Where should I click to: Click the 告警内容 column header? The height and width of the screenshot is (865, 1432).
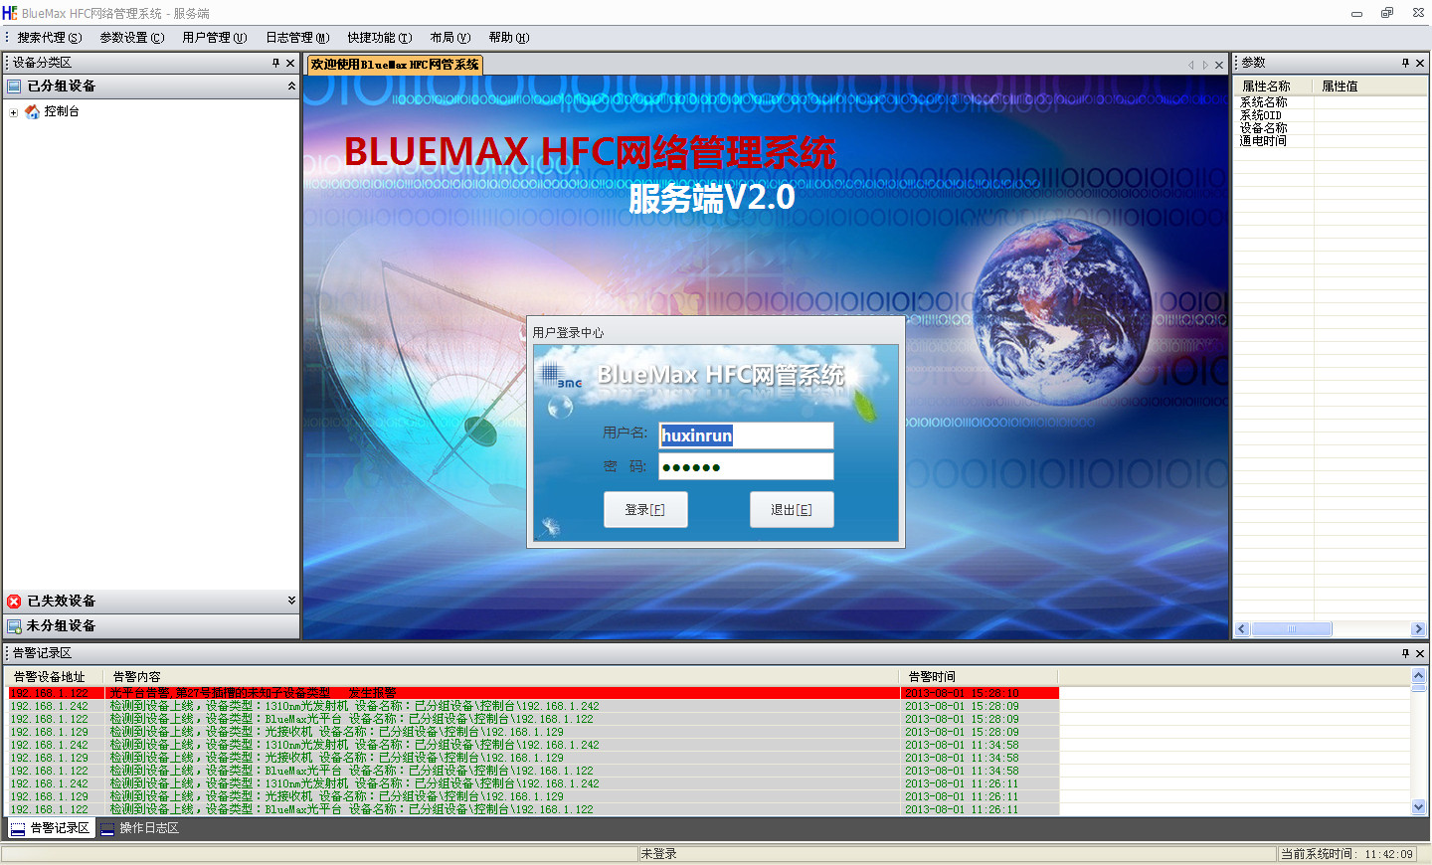(x=502, y=676)
